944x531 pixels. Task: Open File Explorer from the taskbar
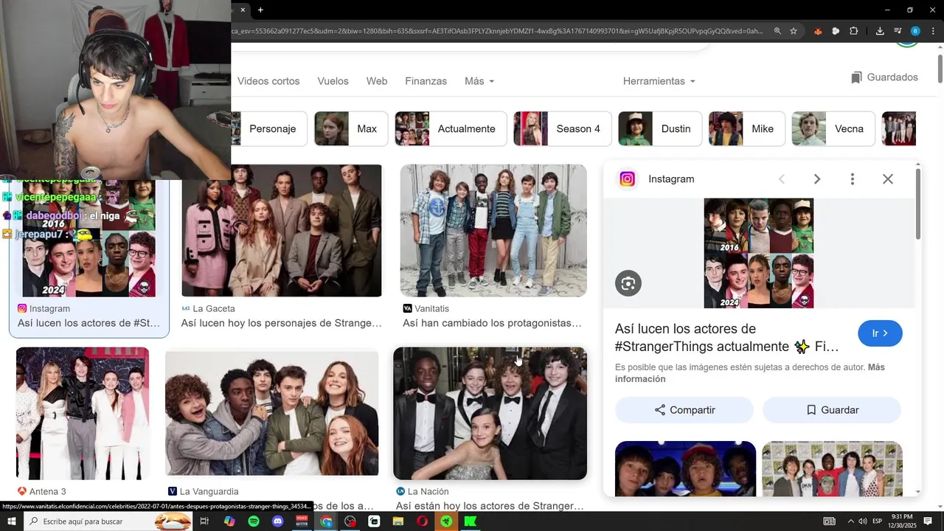click(398, 521)
